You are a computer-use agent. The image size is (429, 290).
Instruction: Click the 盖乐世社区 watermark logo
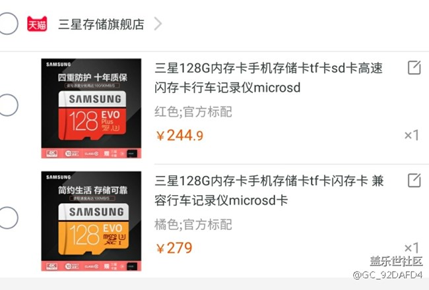pos(397,261)
